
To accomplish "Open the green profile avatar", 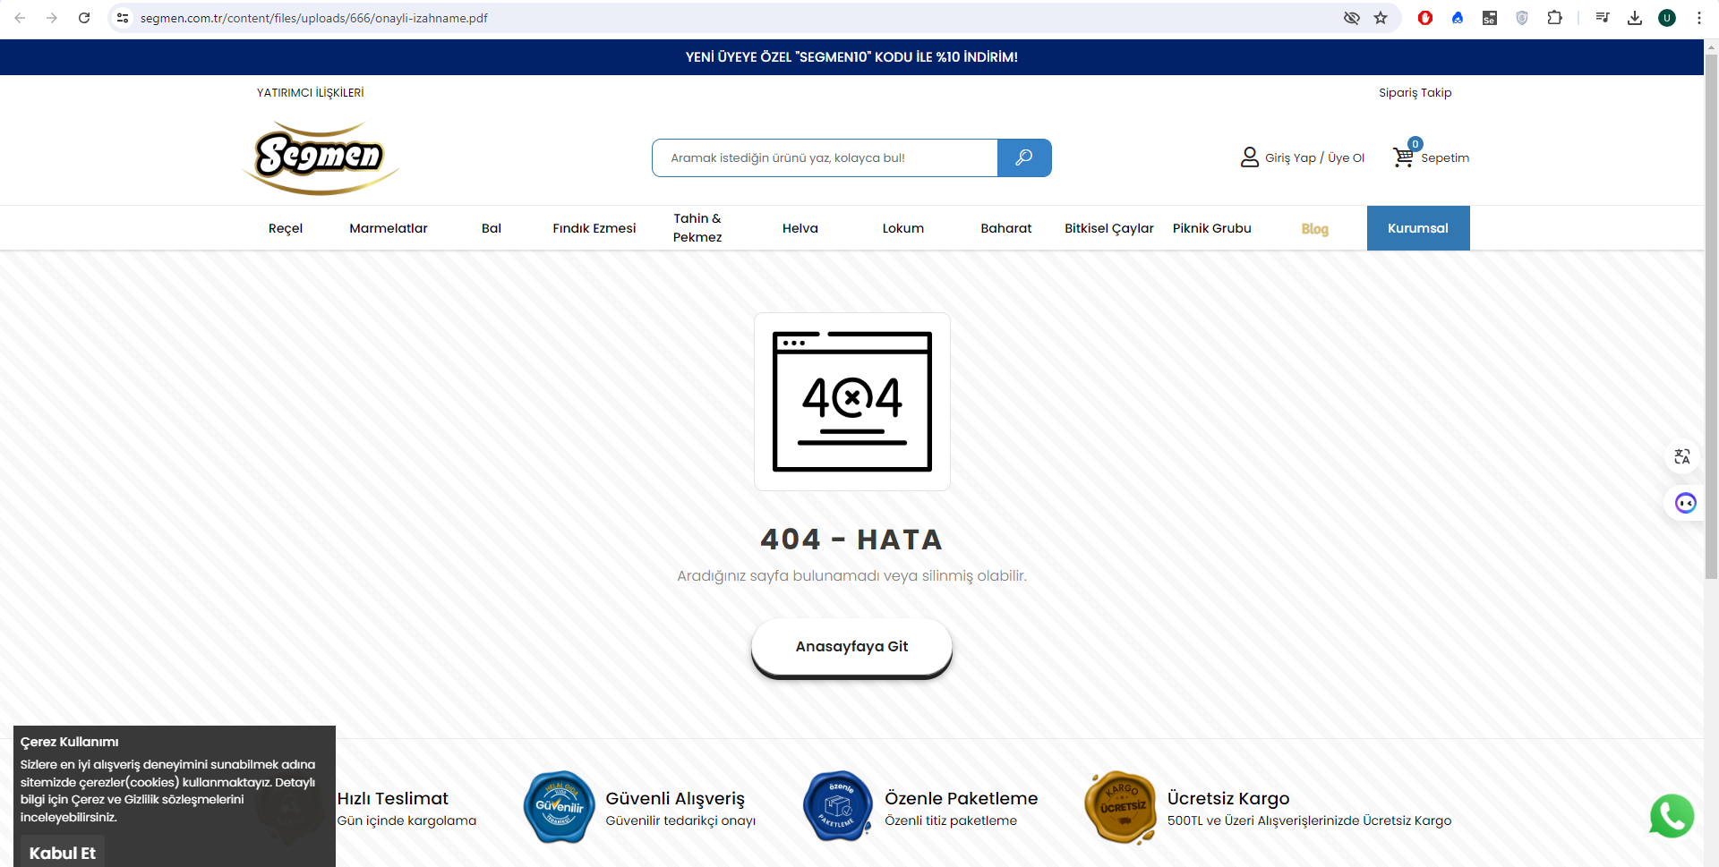I will [x=1667, y=18].
